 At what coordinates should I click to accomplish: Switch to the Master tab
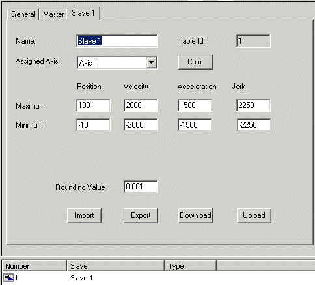click(53, 14)
